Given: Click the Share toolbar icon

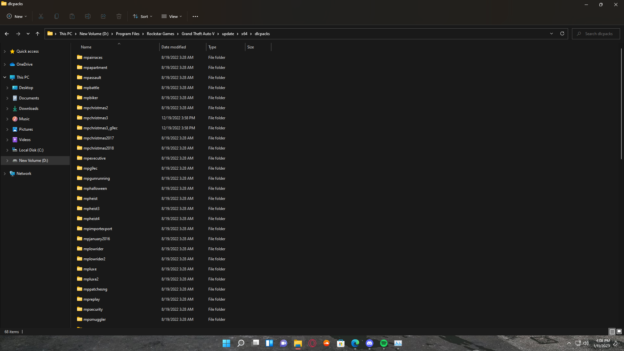Looking at the screenshot, I should pyautogui.click(x=103, y=16).
